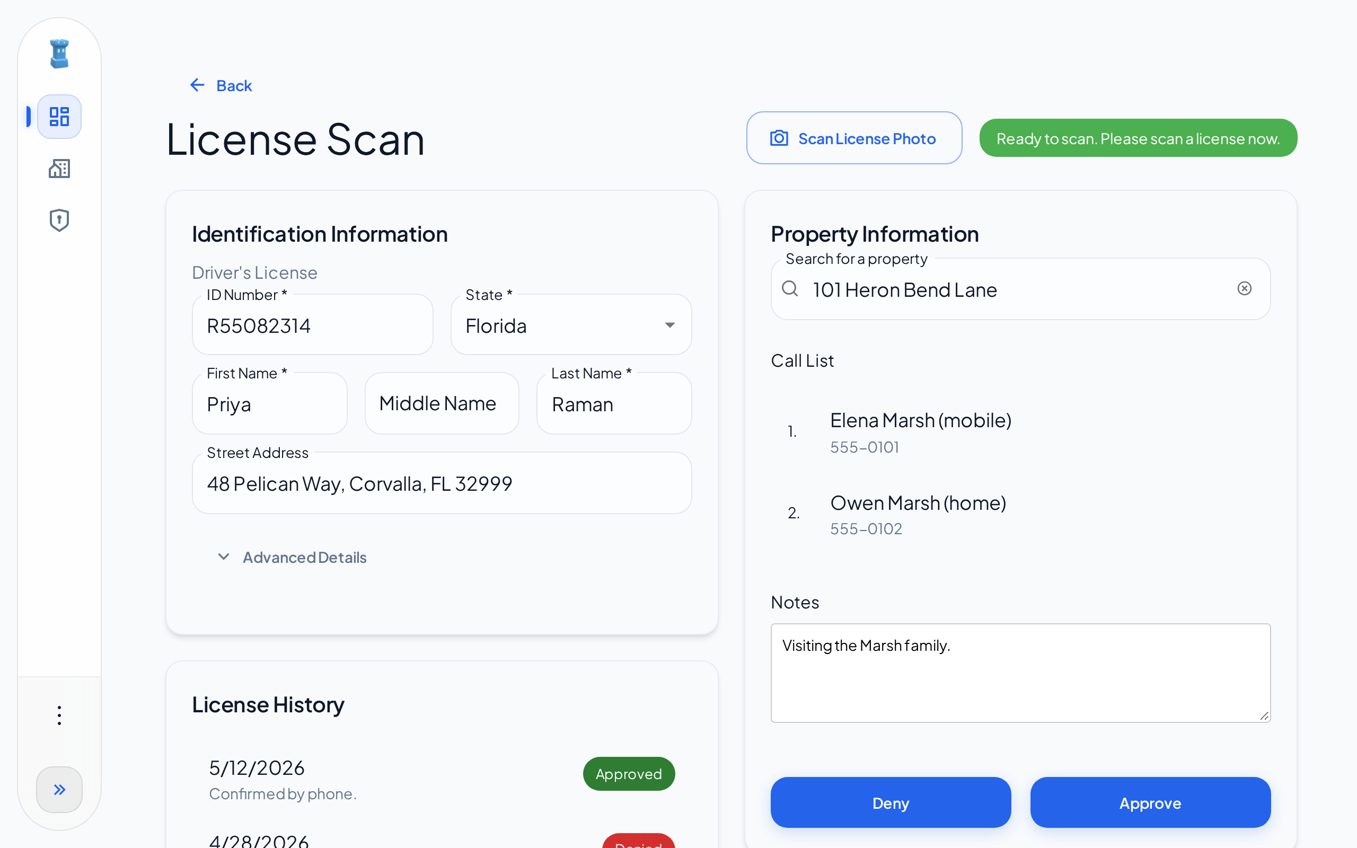Click phone number 555-0101
The width and height of the screenshot is (1357, 848).
tap(865, 447)
